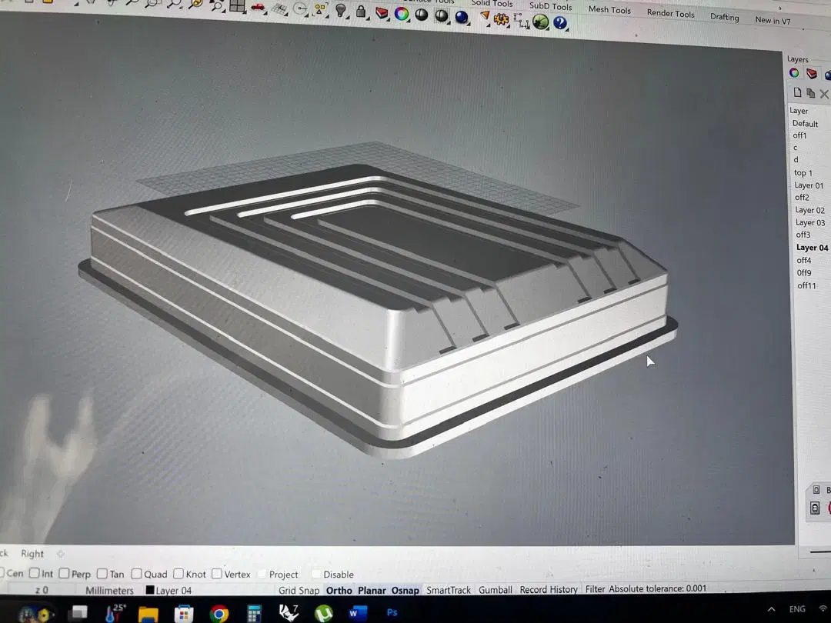Click the color wheel Properties icon in toolbar
Viewport: 831px width, 623px height.
coord(402,13)
